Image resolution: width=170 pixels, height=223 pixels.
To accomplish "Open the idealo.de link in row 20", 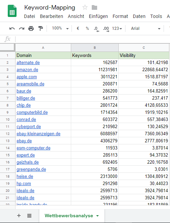I will point(25,190).
